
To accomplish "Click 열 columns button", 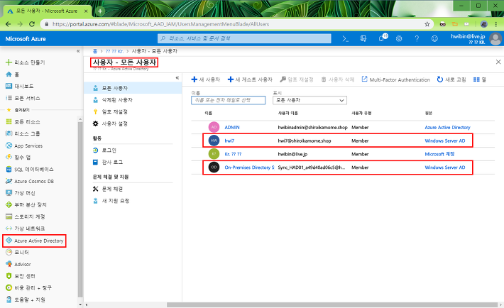I will click(x=480, y=79).
